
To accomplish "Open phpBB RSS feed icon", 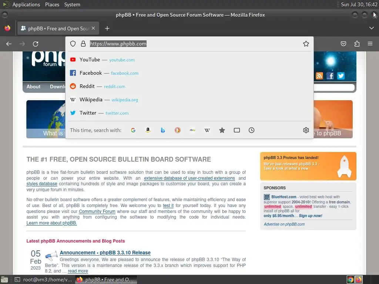I will (x=319, y=76).
